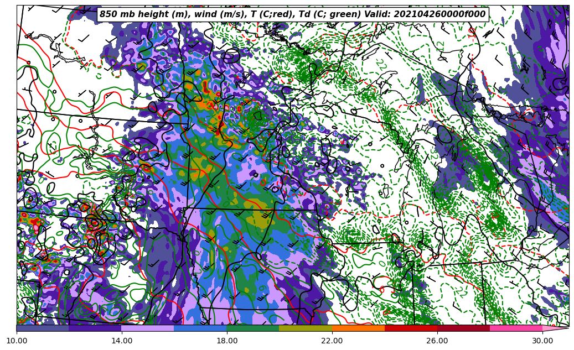Pick the light lavender 14–16 colorbar segment
574x350 pixels.
coord(148,328)
